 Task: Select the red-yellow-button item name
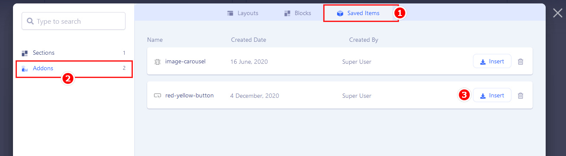[190, 96]
